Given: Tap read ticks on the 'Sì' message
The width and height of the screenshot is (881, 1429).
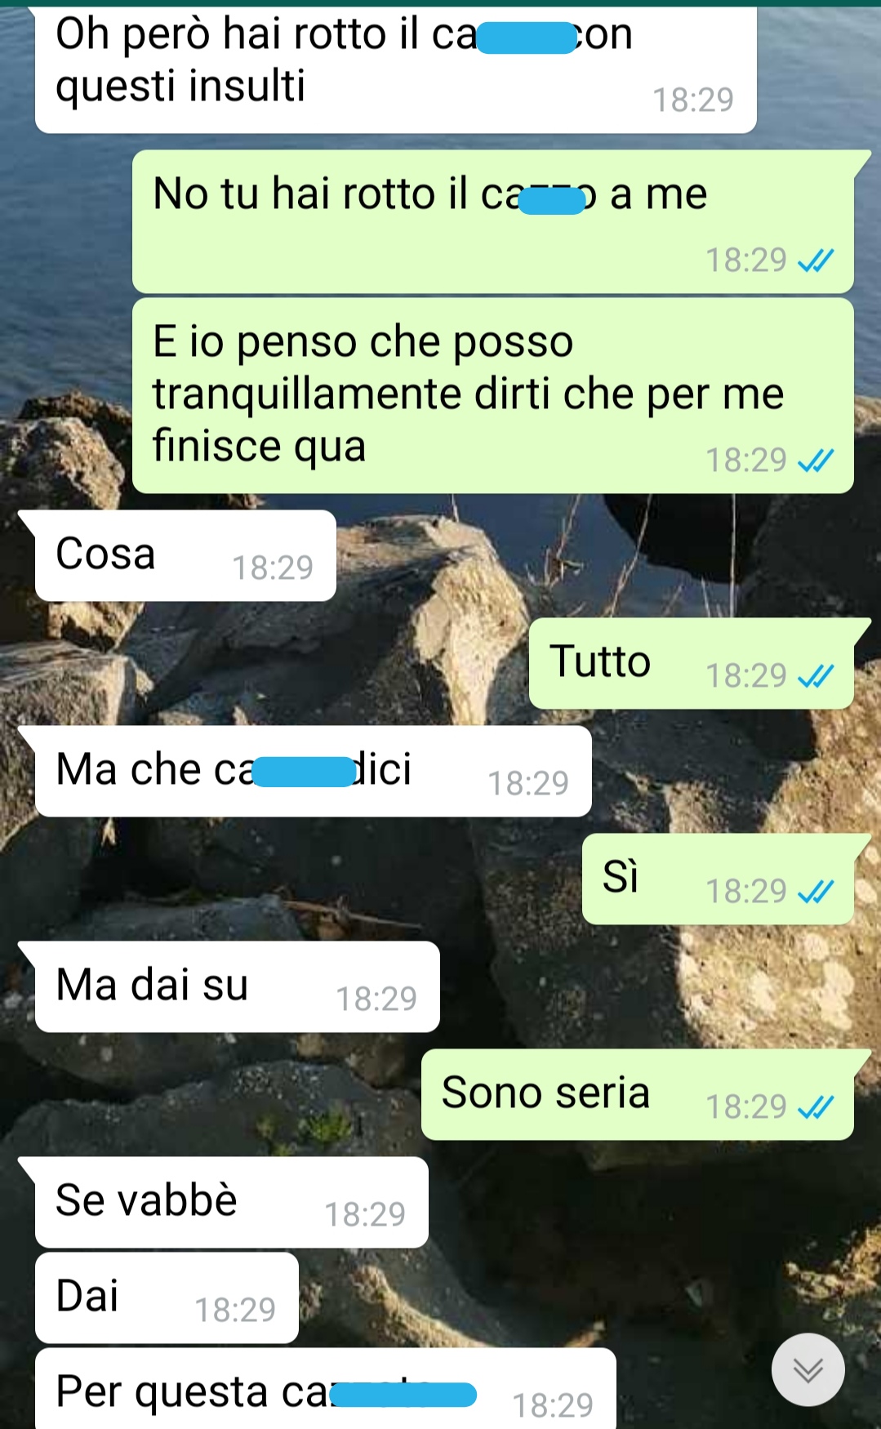Looking at the screenshot, I should click(815, 892).
